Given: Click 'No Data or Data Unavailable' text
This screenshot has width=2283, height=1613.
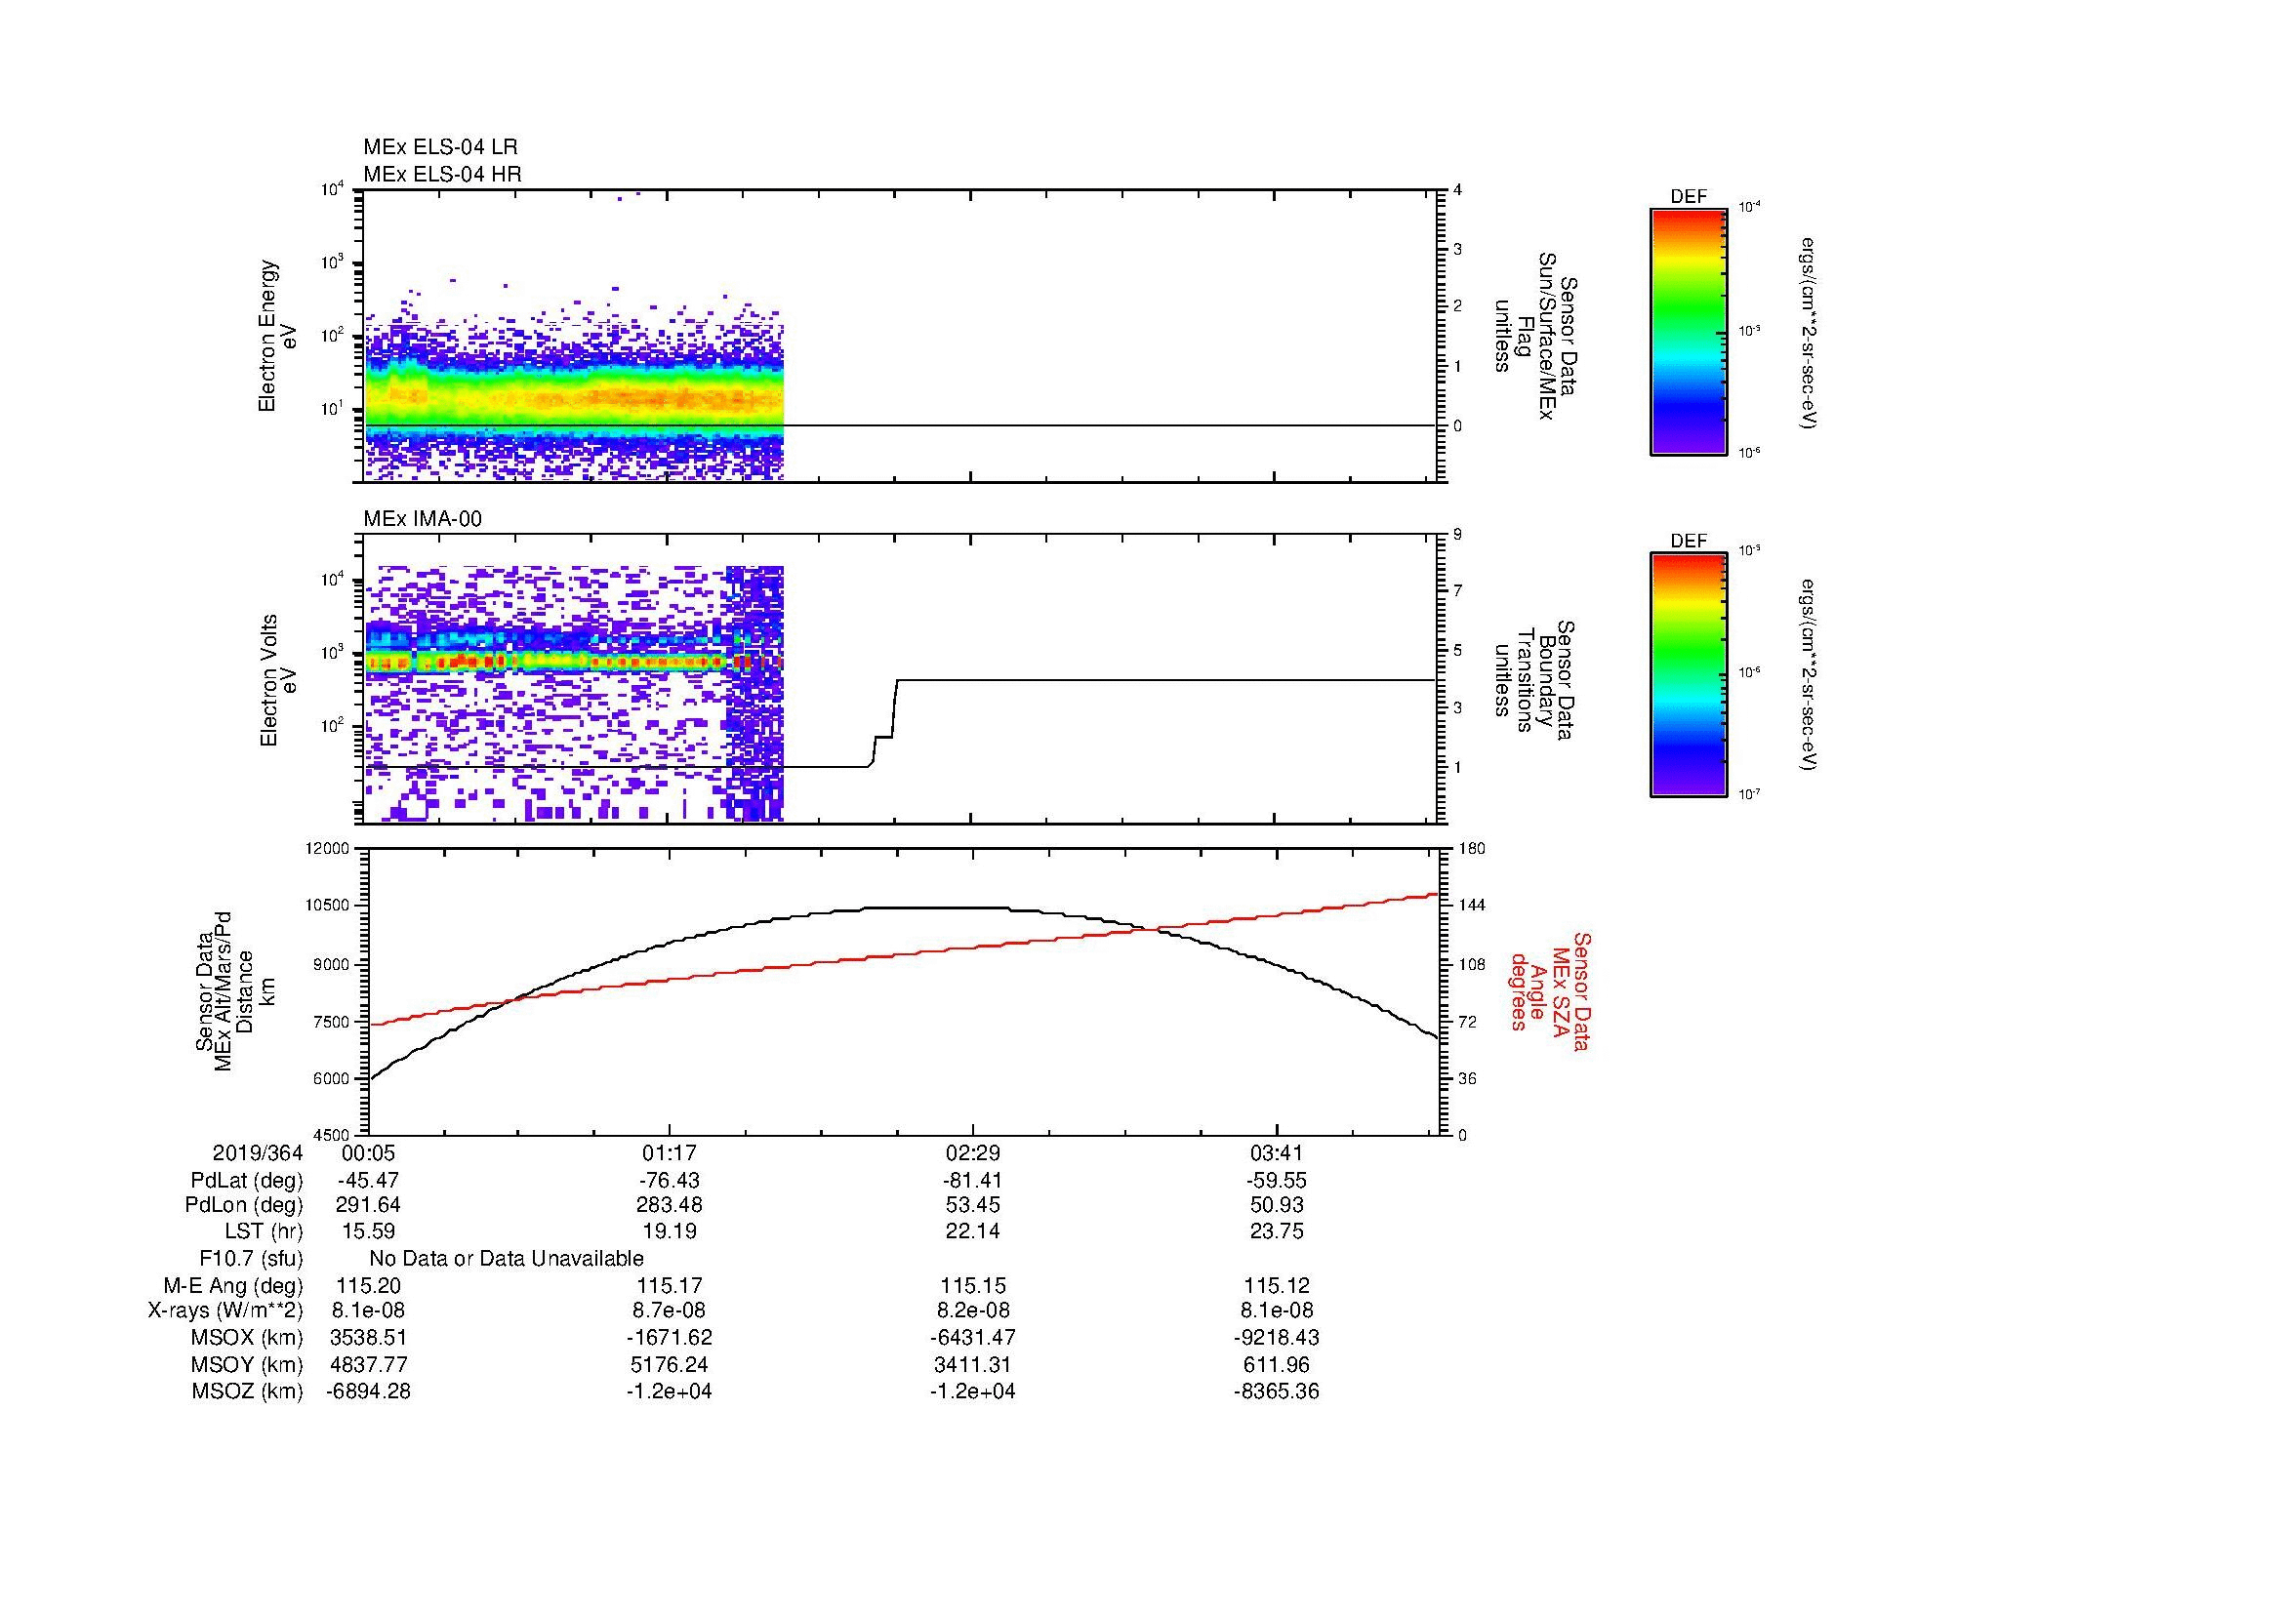Looking at the screenshot, I should (x=507, y=1259).
